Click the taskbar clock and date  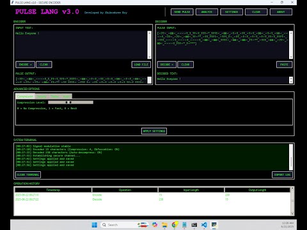pyautogui.click(x=288, y=225)
